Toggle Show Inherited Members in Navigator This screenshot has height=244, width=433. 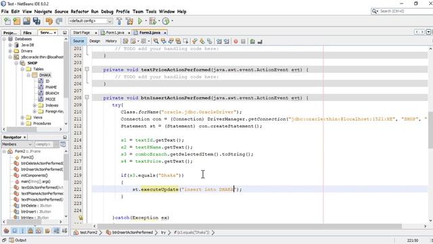tap(6, 230)
